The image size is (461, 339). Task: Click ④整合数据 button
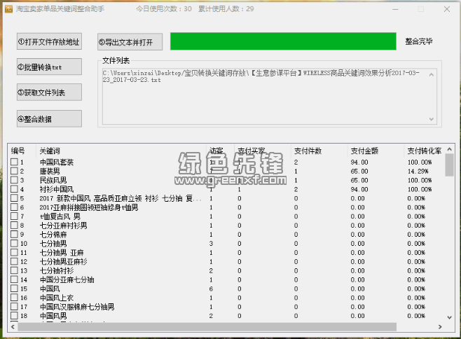pyautogui.click(x=49, y=119)
